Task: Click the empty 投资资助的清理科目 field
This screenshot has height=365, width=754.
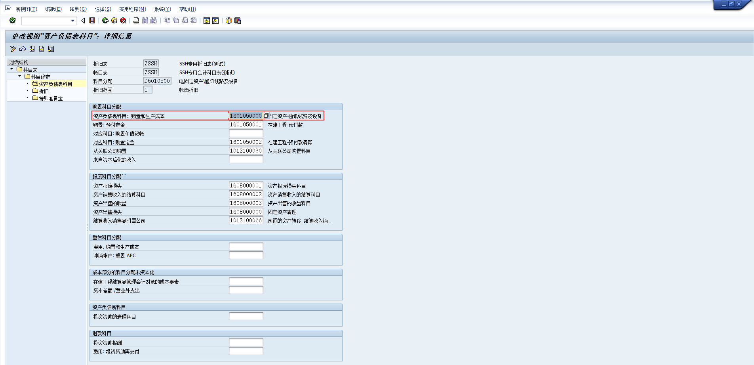Action: 246,316
